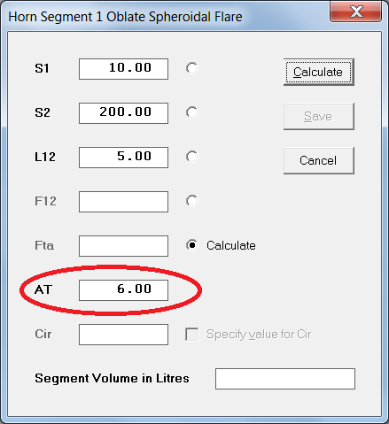
Task: Click the Calculate button
Action: 319,72
